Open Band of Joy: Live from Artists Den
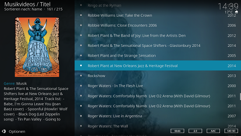 pos(158,36)
